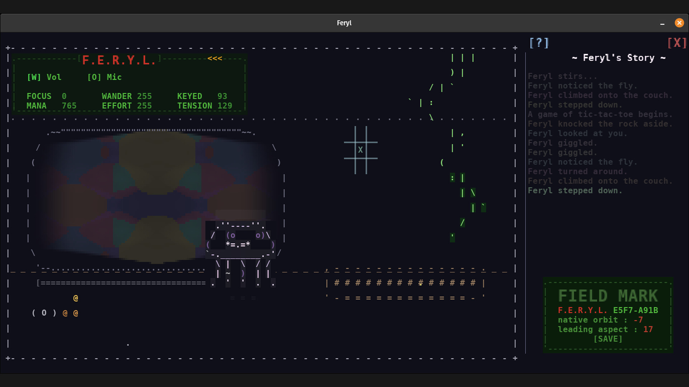Collapse stats panel with <<< arrows
This screenshot has height=387, width=689.
coord(215,58)
